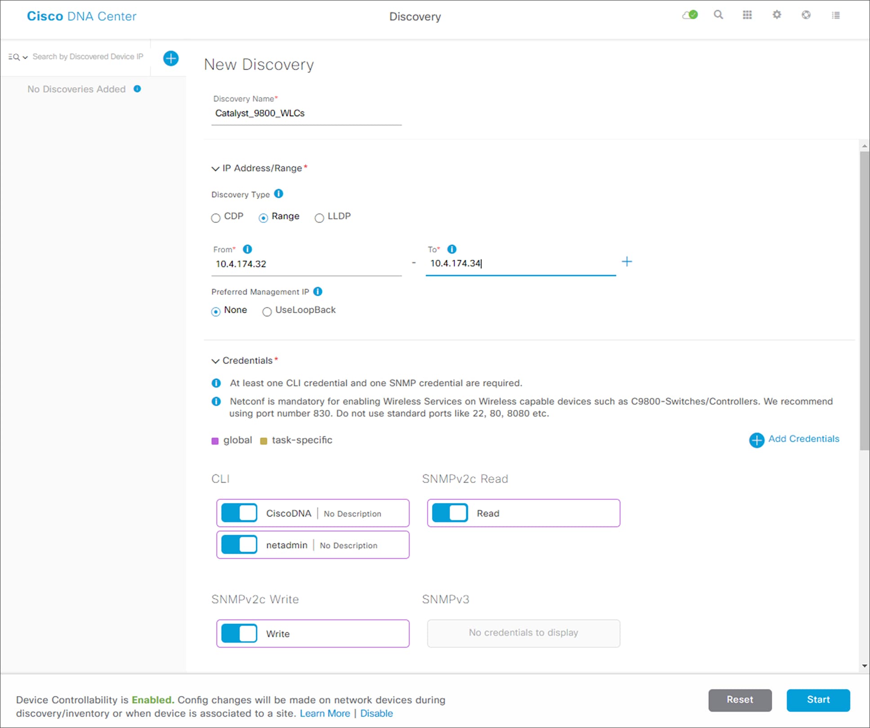Open the Learn More link
The image size is (870, 728).
tap(325, 713)
